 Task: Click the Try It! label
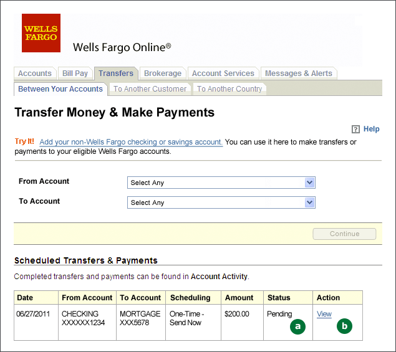24,141
